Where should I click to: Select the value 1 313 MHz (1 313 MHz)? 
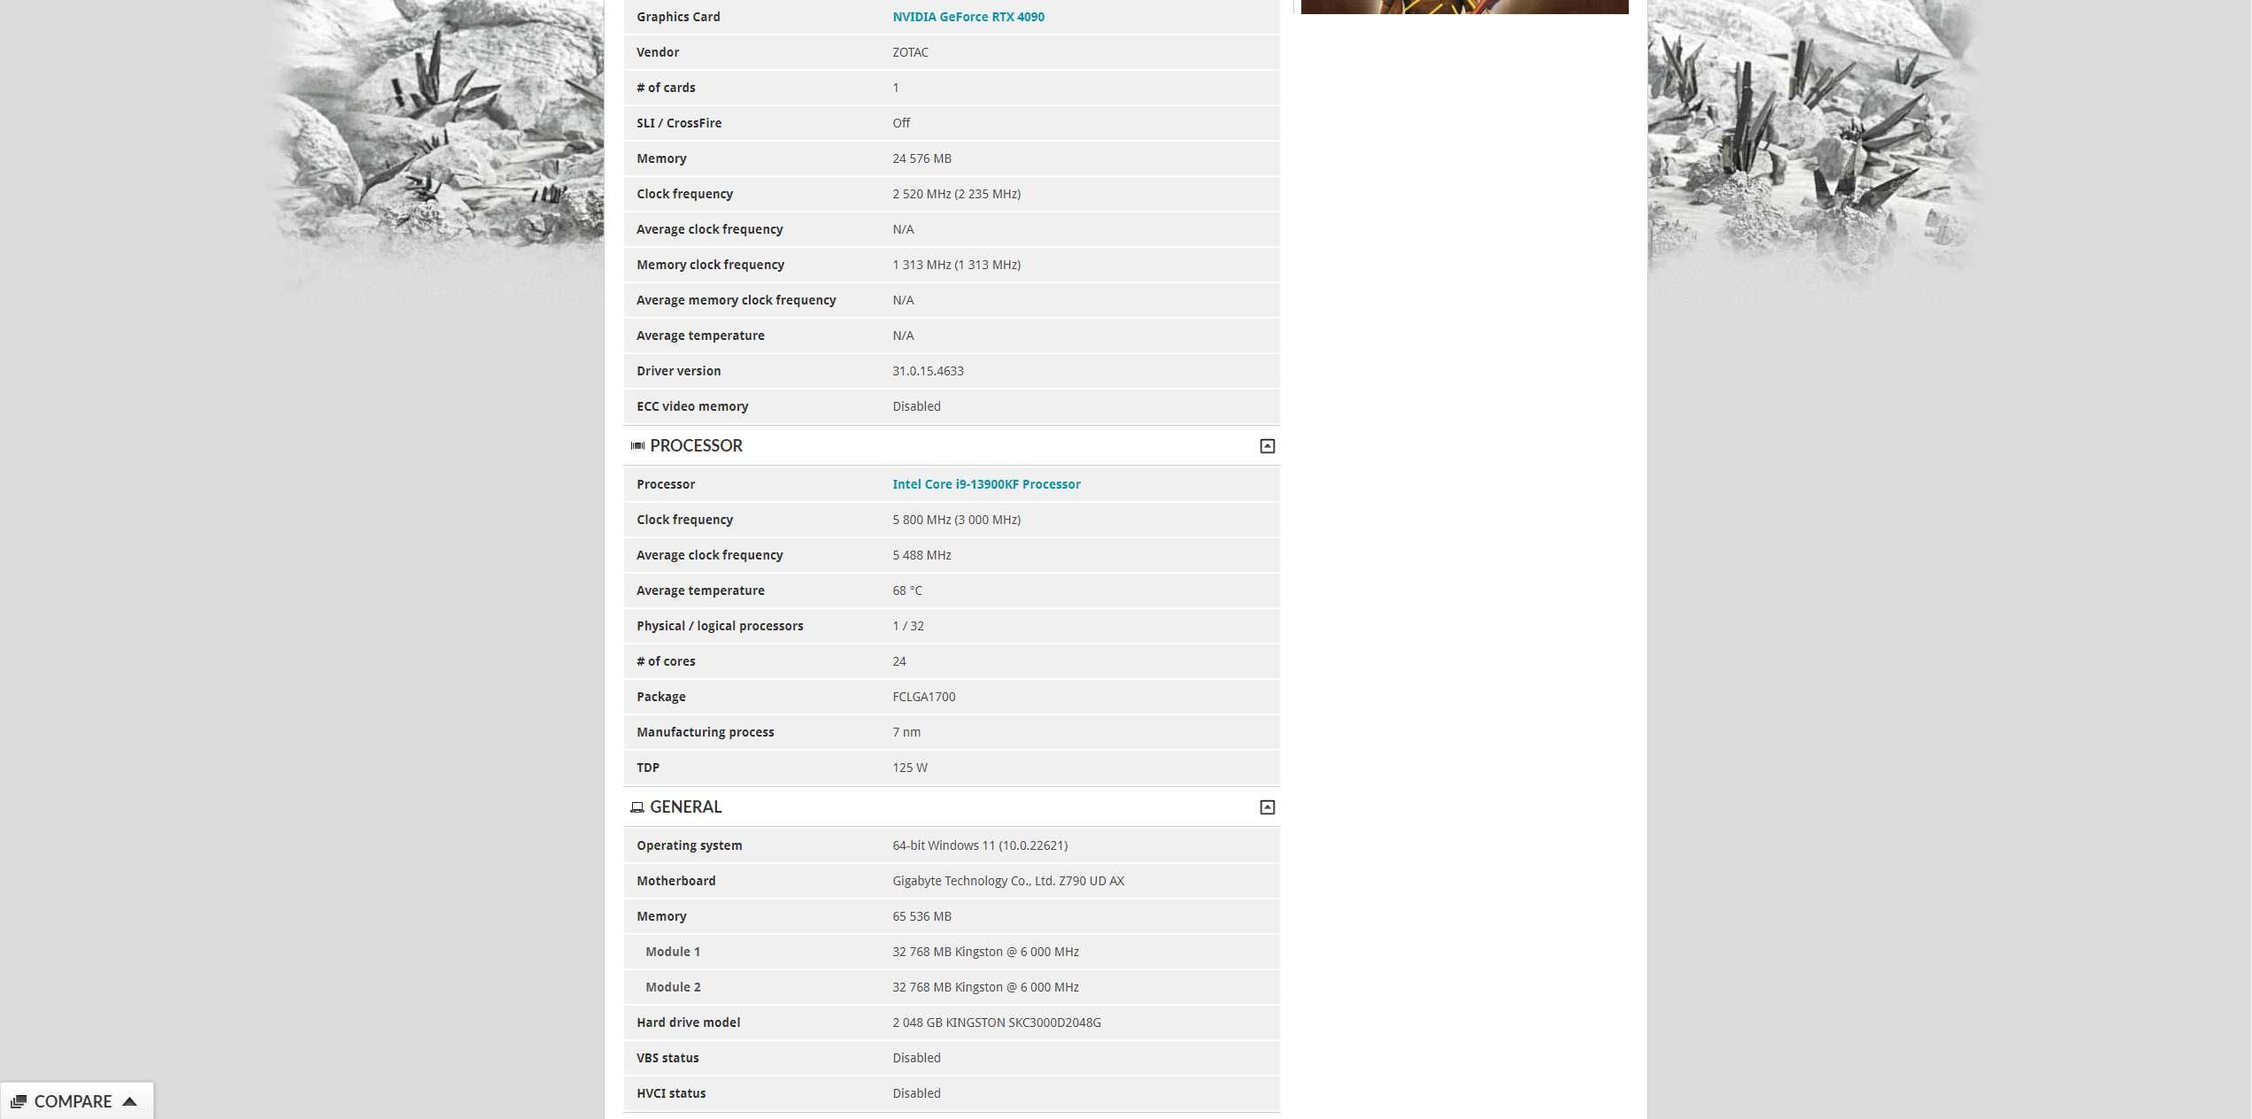point(956,265)
